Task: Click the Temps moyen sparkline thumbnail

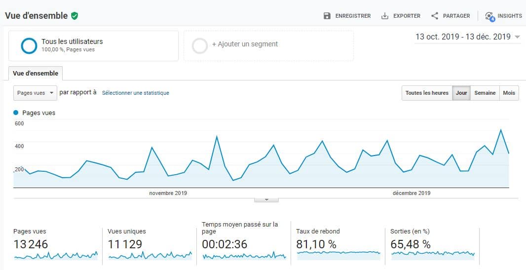Action: click(245, 256)
